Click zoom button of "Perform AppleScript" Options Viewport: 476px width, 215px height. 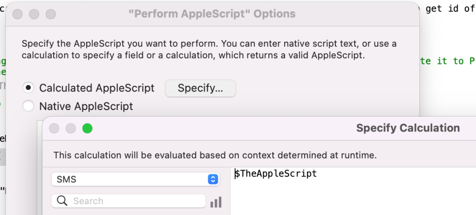click(51, 14)
